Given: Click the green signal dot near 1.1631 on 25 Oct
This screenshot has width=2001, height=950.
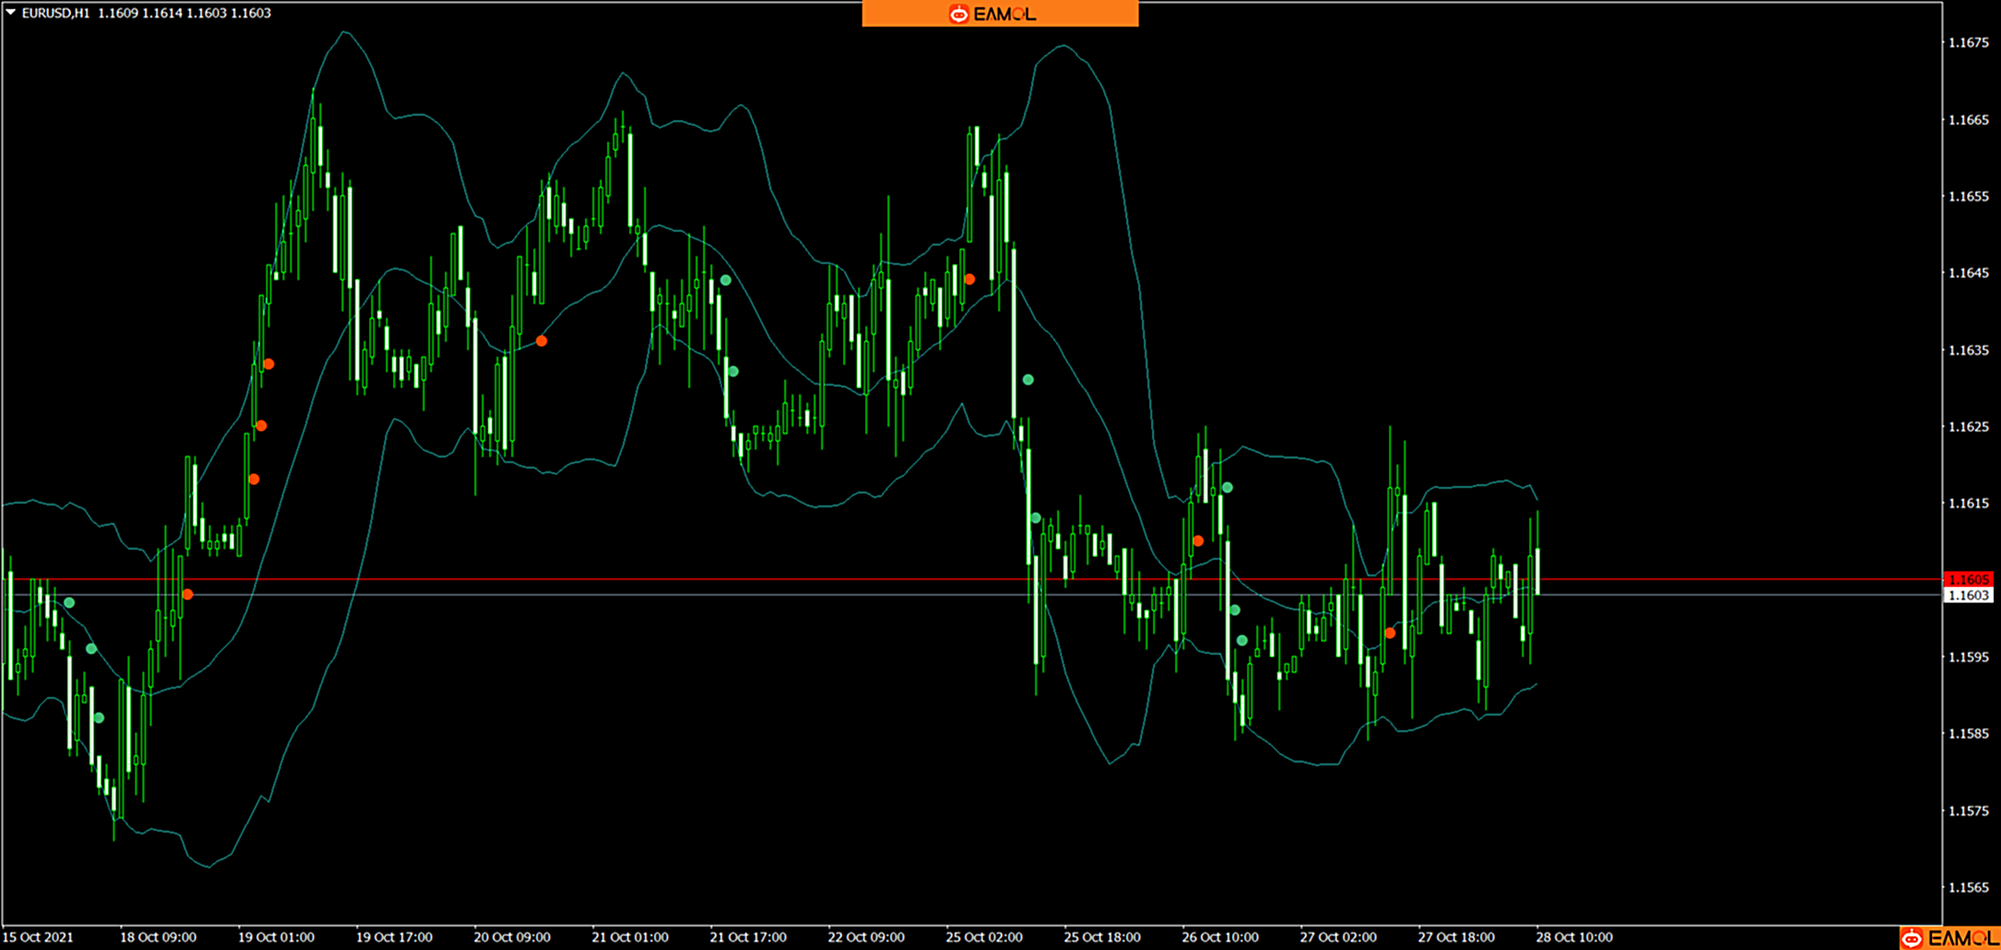Looking at the screenshot, I should click(x=1028, y=380).
